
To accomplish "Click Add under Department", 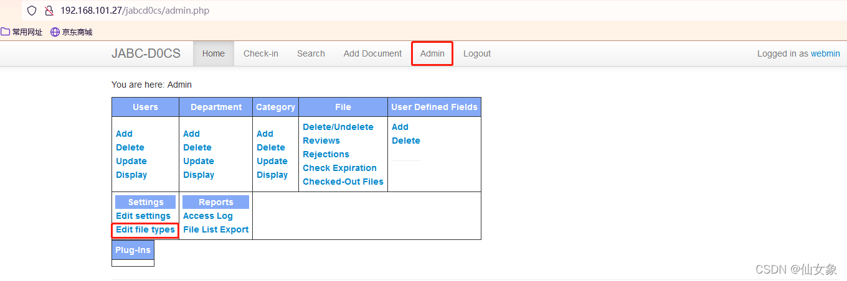I will [191, 134].
